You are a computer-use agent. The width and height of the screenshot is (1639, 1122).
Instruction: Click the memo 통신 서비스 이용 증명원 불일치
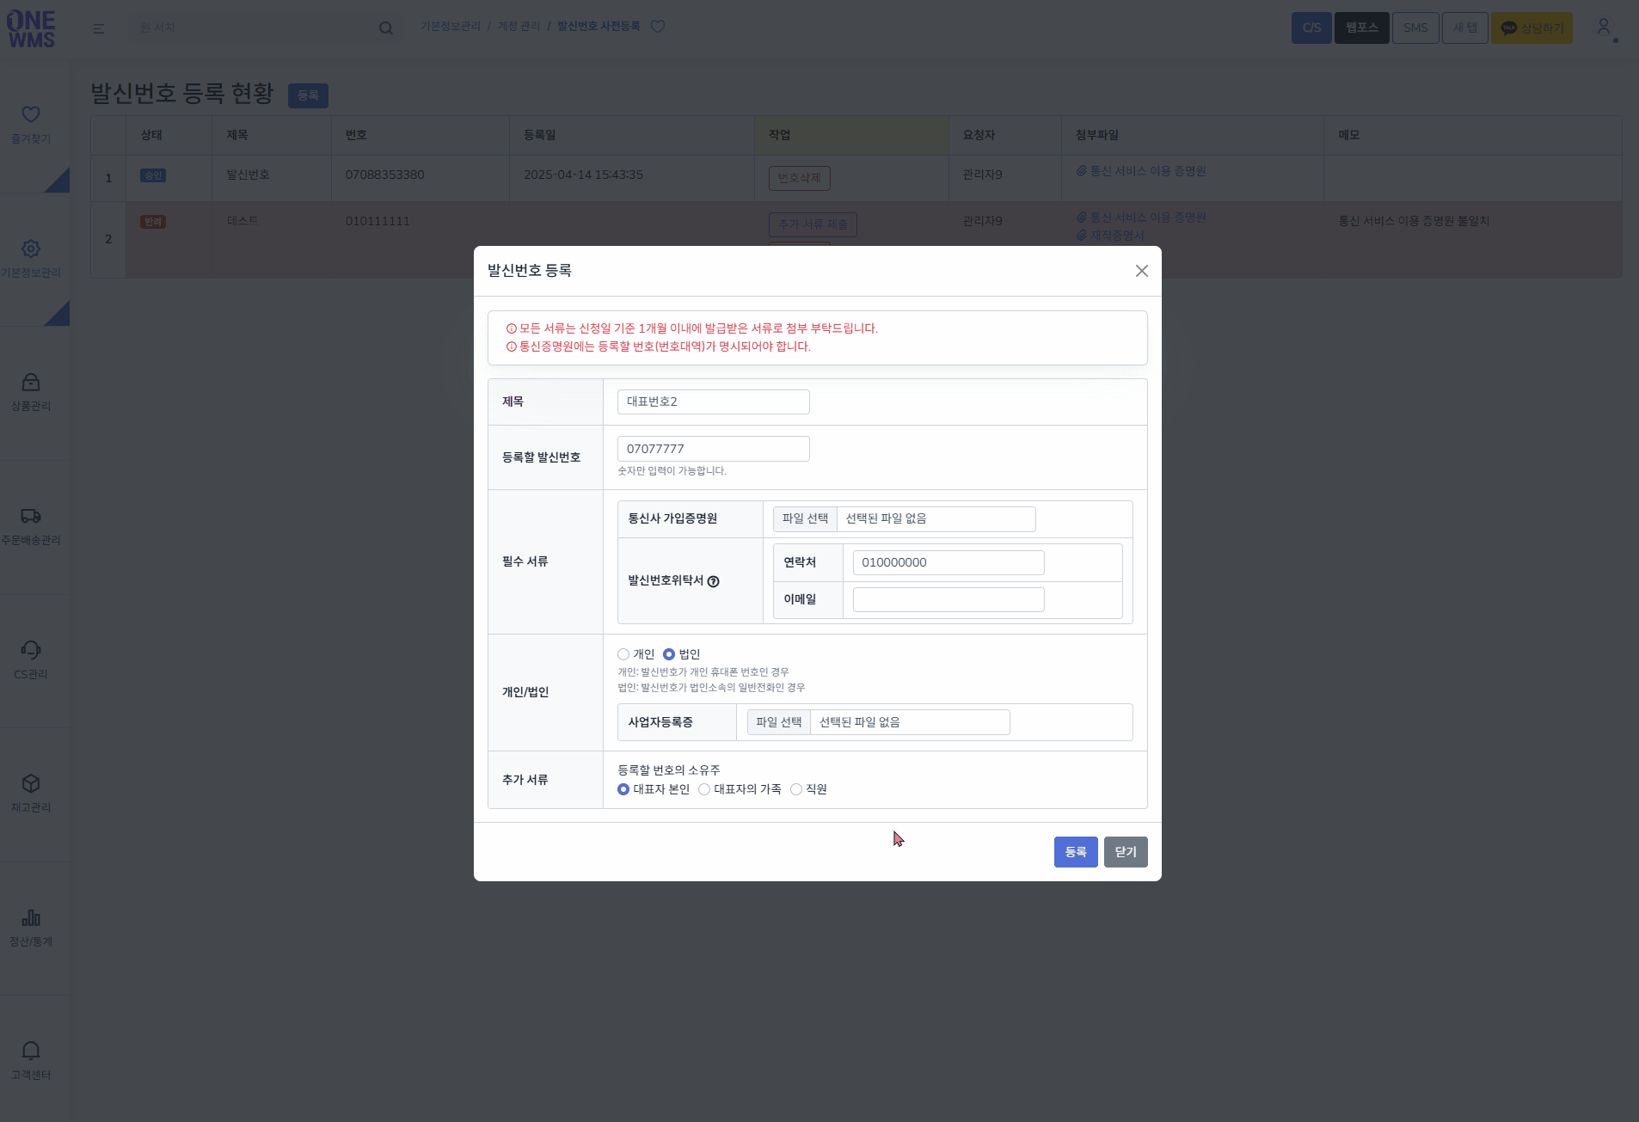(x=1414, y=221)
